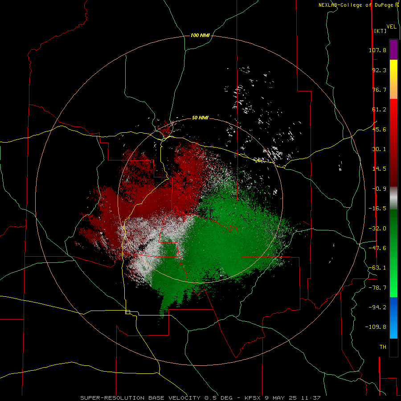
Task: Click the -0.9 value on the velocity scale
Action: [x=379, y=189]
